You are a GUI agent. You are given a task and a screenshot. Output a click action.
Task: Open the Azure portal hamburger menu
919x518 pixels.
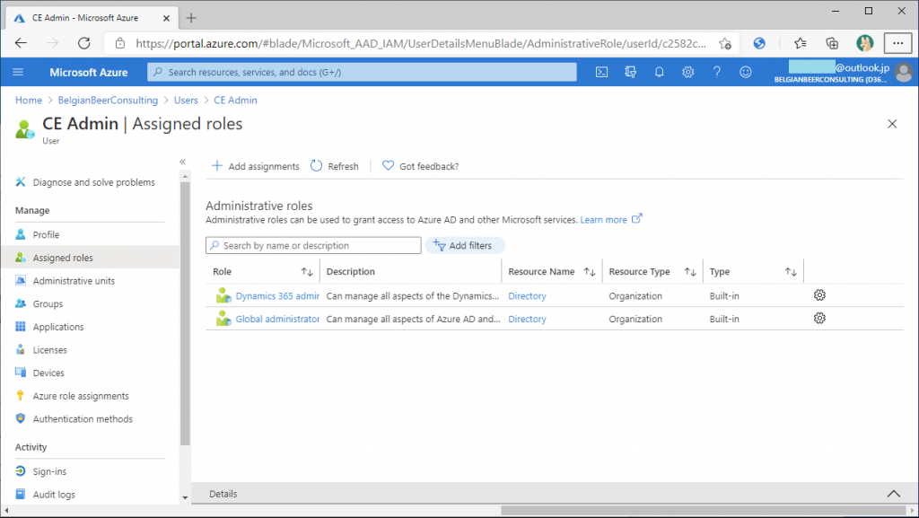click(x=18, y=72)
